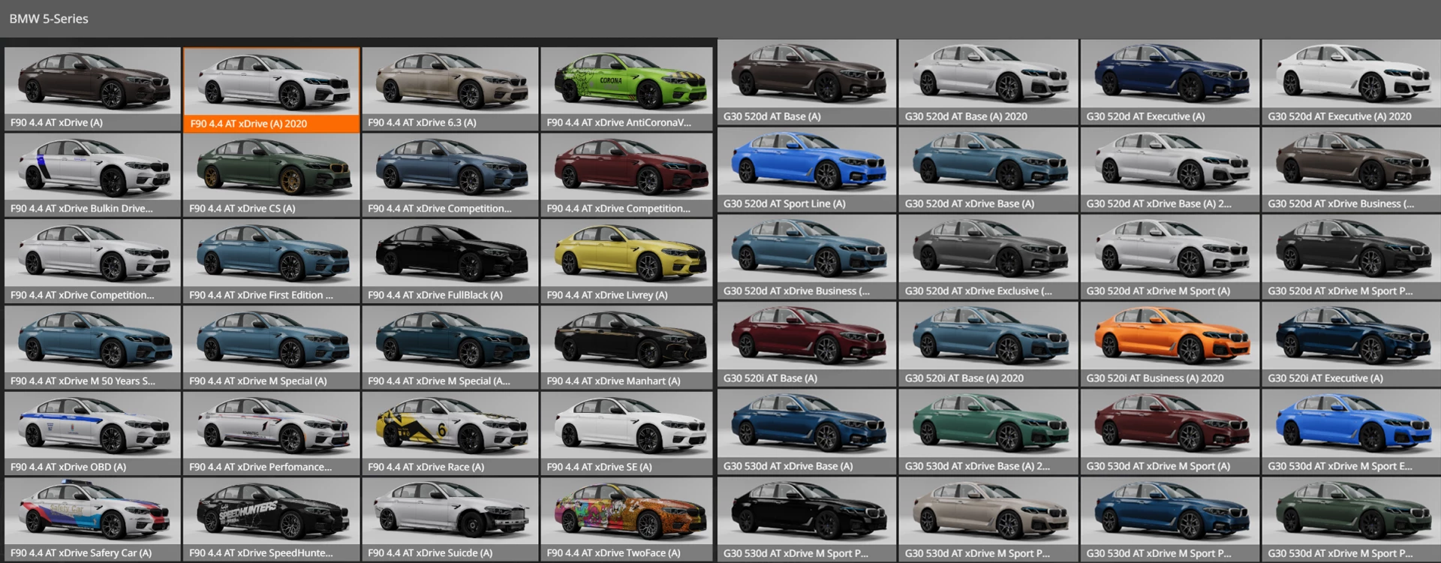
Task: Click the BMW 5-Series header title
Action: coord(49,19)
